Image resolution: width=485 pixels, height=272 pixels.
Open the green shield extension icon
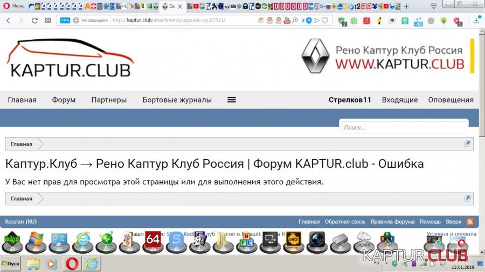pyautogui.click(x=342, y=21)
